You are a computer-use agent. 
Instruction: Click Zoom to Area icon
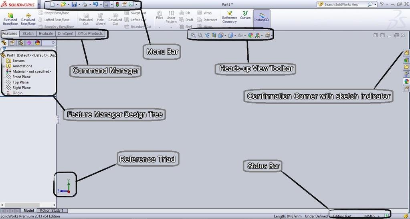pos(200,35)
